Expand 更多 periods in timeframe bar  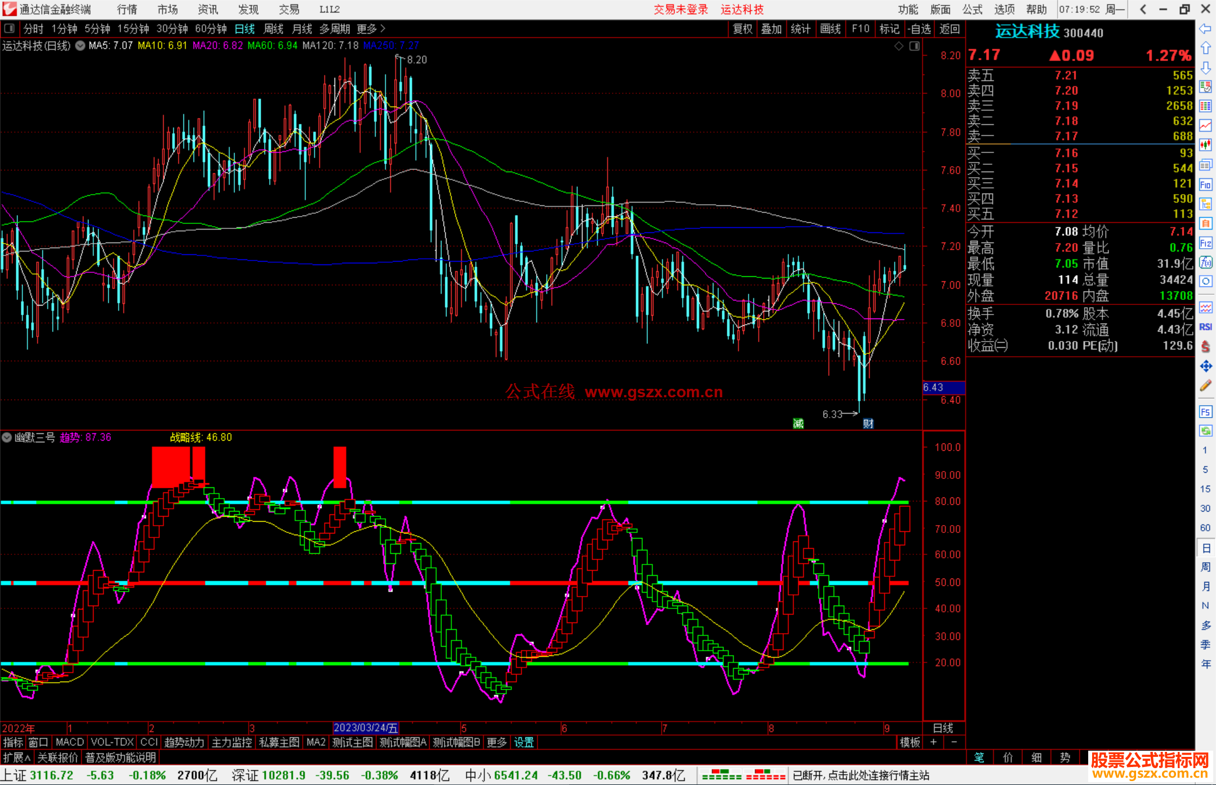point(370,29)
